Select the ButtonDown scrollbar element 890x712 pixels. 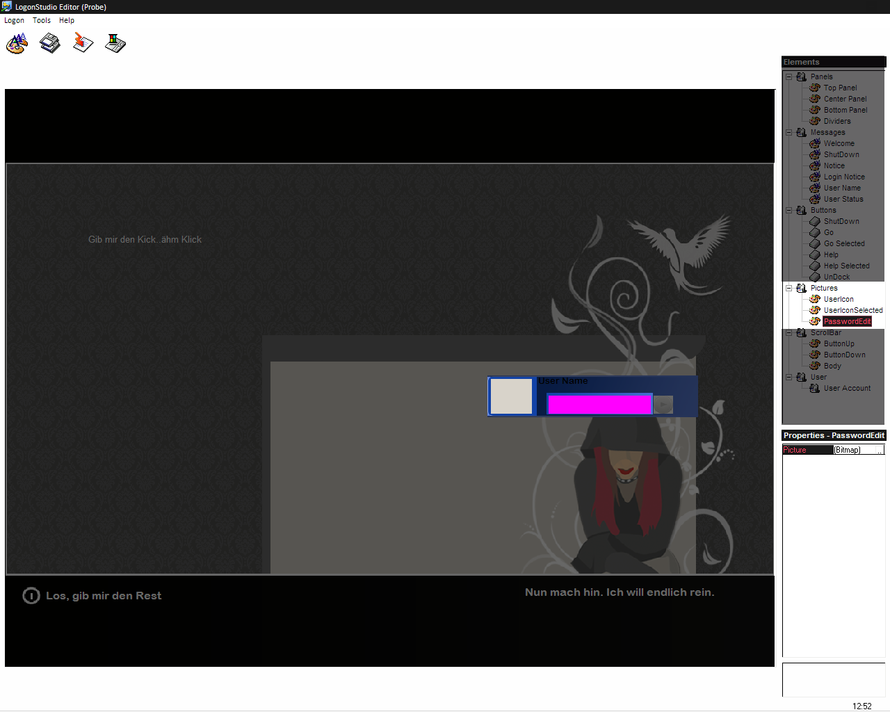click(845, 355)
